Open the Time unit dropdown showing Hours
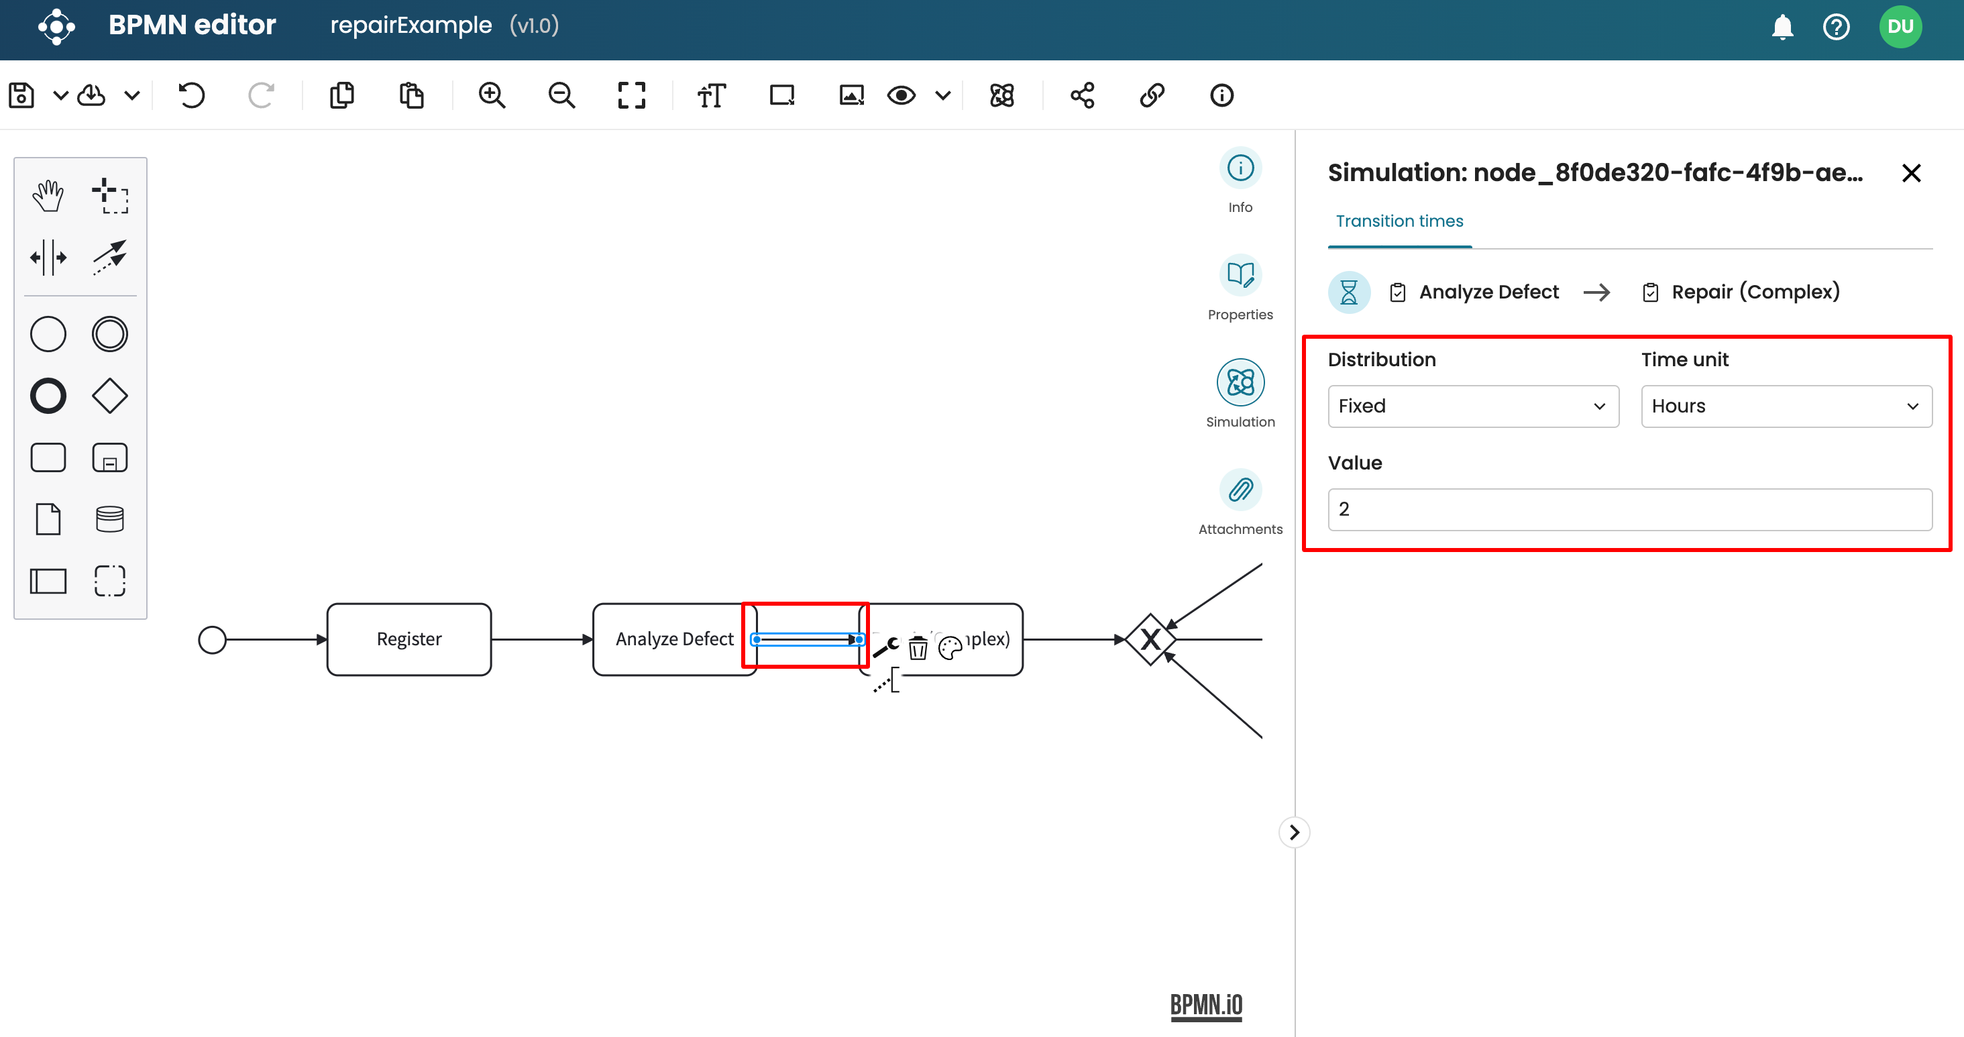 click(1786, 406)
